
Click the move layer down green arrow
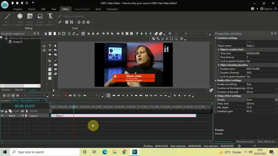click(x=142, y=34)
